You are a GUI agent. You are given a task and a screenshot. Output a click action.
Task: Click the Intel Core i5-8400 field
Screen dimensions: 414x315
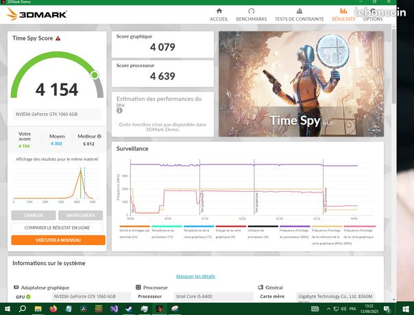pyautogui.click(x=213, y=297)
